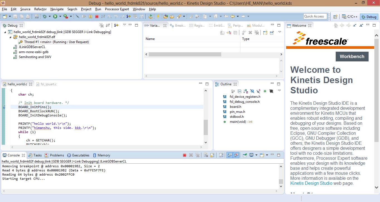Collapse the hello_world_frdmk82f.elf tree node
The width and height of the screenshot is (380, 202).
10,37
